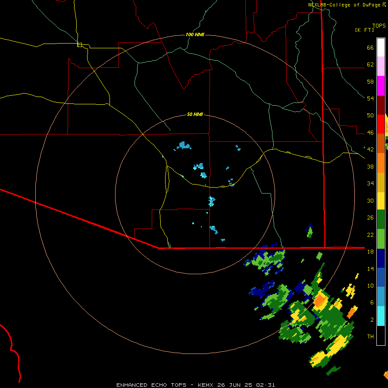Select the 50 value on the legend
Screen dimensions: 388x388
370,116
